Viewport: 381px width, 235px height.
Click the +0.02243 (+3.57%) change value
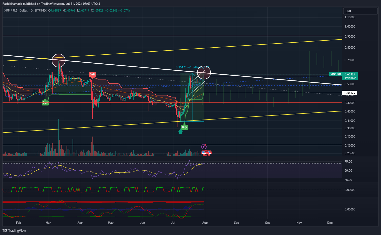click(117, 11)
